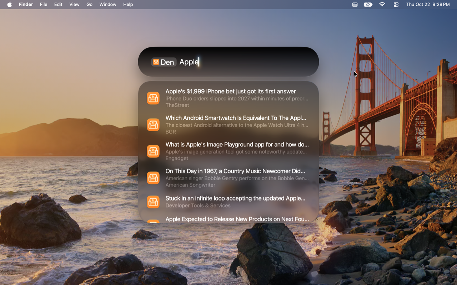
Task: Click the keyboard input source icon
Action: 355,5
